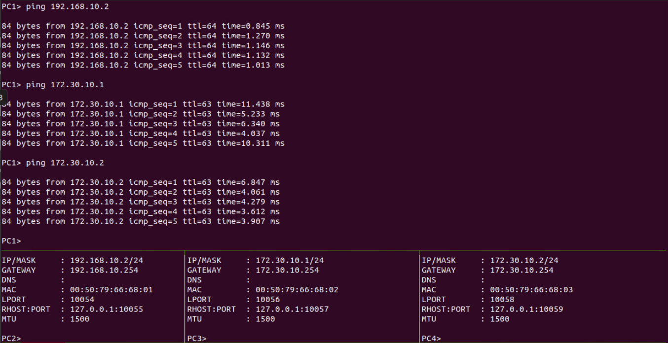Viewport: 668px width, 343px height.
Task: Select RHOST:PORT value 127.0.0.1:10059
Action: click(x=526, y=309)
